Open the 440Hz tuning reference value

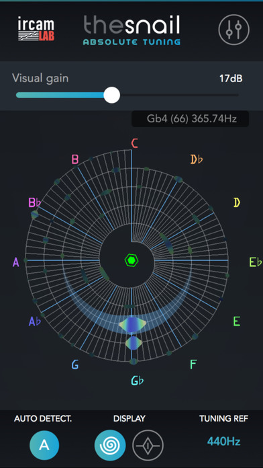(x=223, y=441)
